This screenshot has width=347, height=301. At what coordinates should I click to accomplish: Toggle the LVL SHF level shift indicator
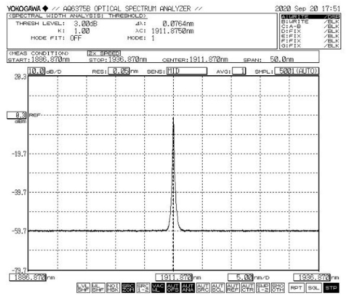click(x=83, y=288)
